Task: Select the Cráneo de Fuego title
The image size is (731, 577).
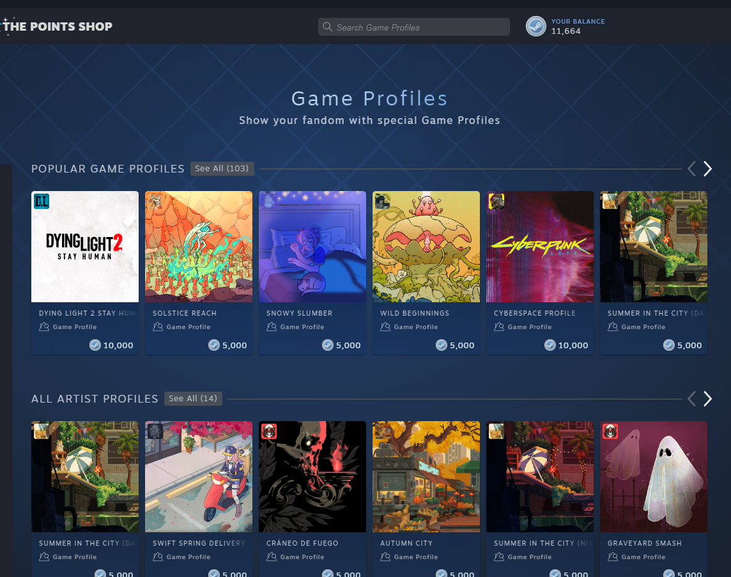Action: (303, 543)
